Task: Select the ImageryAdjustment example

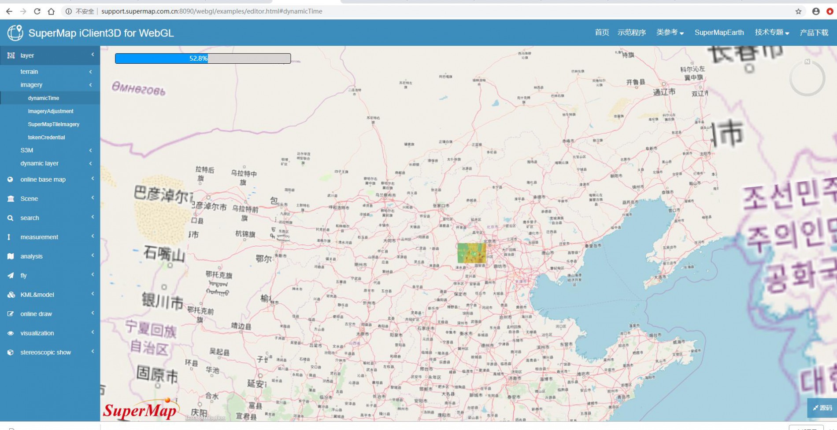Action: [51, 111]
